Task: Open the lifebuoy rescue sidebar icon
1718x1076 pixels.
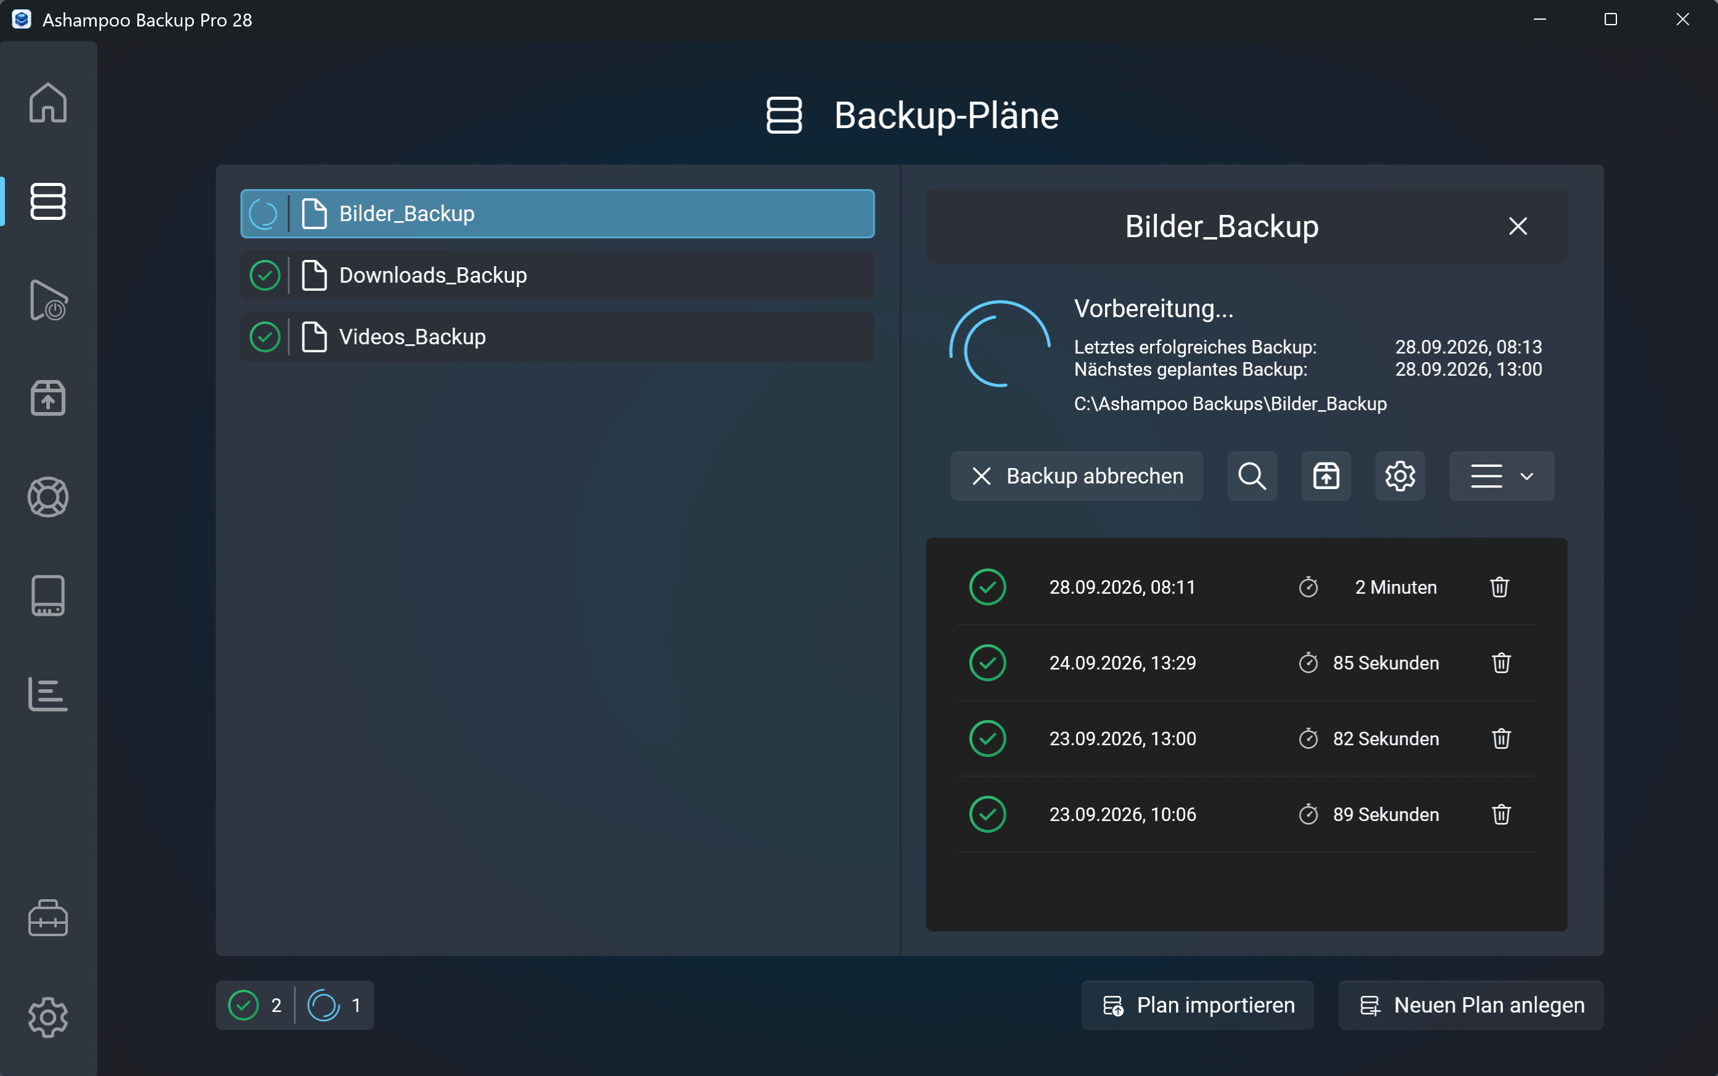Action: [47, 496]
